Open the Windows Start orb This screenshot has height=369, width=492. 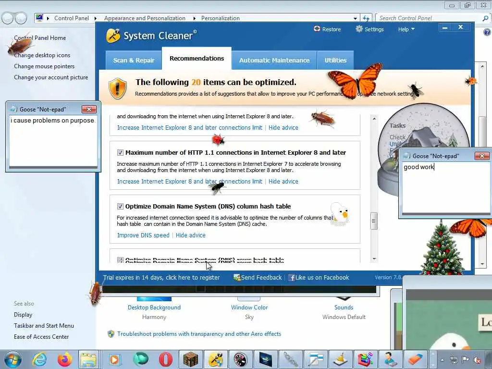point(12,359)
